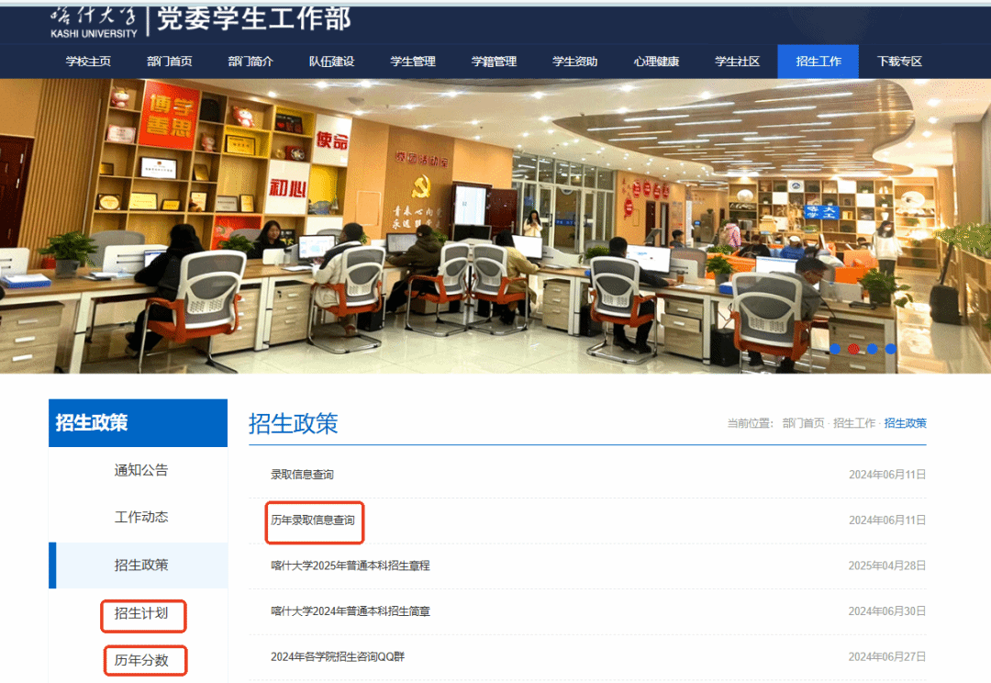This screenshot has width=991, height=683.
Task: Select the red active carousel indicator dot
Action: [x=853, y=349]
